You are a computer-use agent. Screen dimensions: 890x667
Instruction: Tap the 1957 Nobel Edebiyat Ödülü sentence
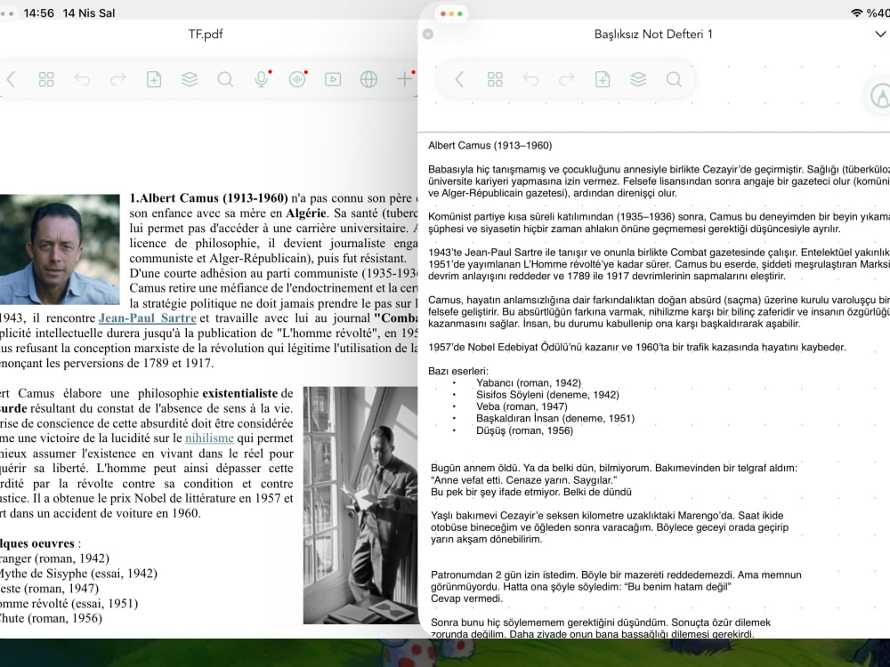pos(637,347)
